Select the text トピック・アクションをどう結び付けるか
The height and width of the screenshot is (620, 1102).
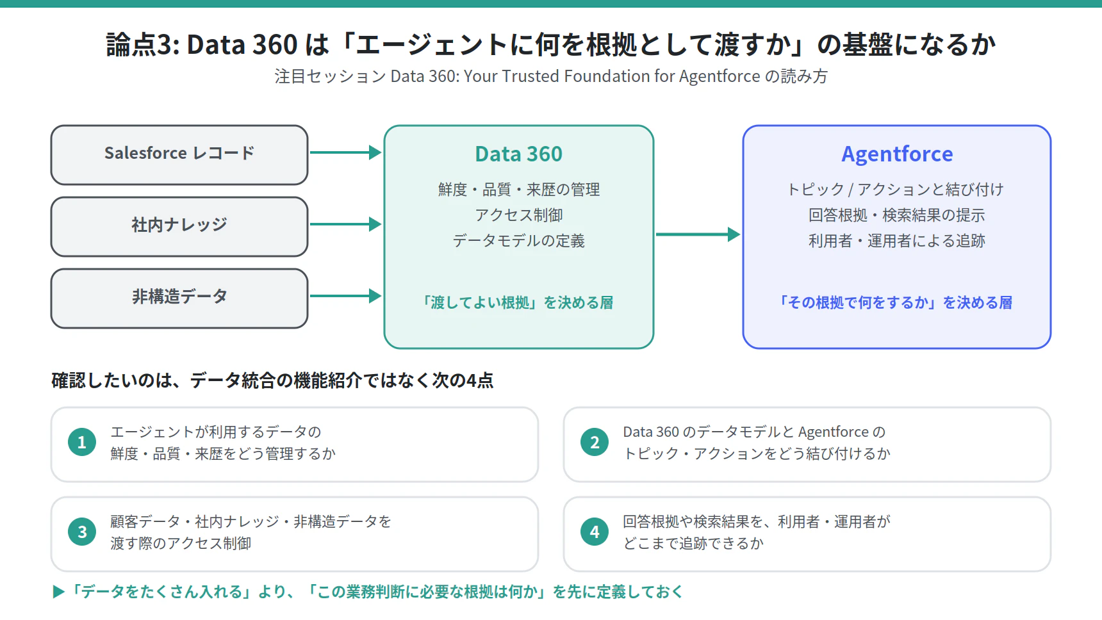(x=757, y=453)
